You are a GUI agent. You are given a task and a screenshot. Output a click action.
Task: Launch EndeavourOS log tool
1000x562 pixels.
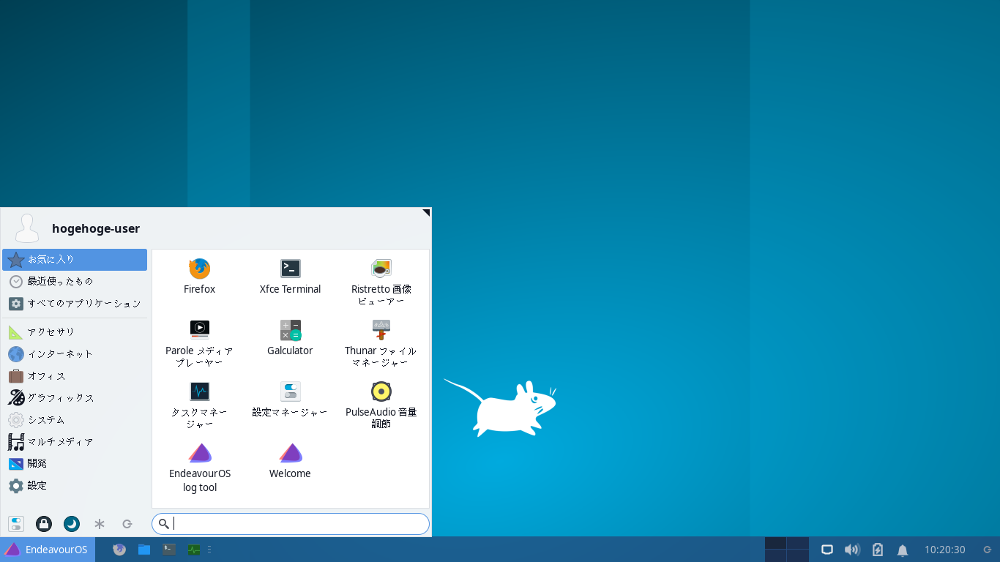tap(199, 467)
